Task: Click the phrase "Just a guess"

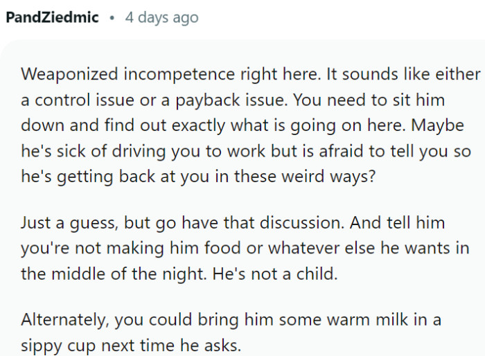Action: pos(64,223)
